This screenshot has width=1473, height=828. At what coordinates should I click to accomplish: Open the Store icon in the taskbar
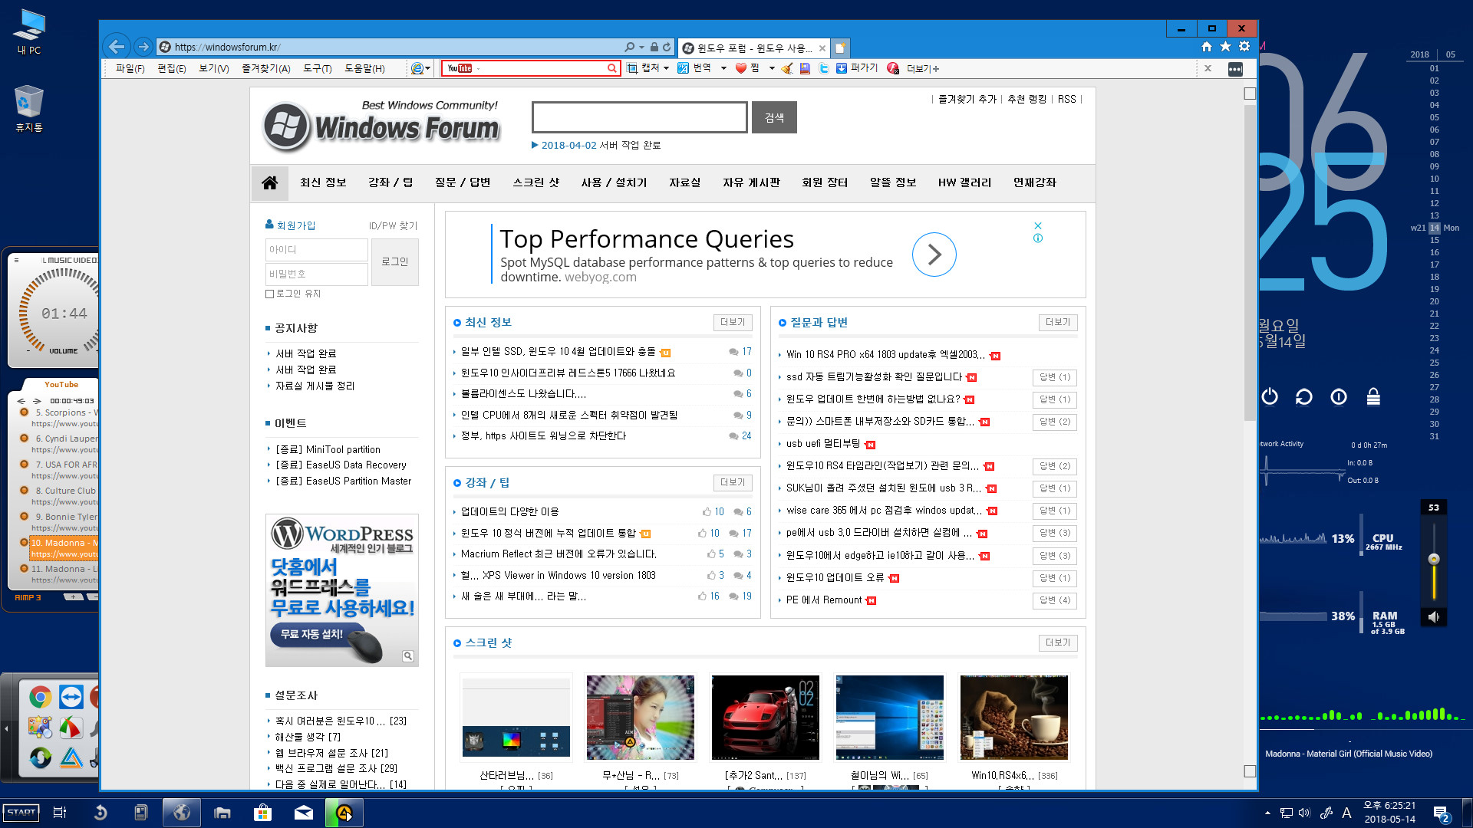263,813
